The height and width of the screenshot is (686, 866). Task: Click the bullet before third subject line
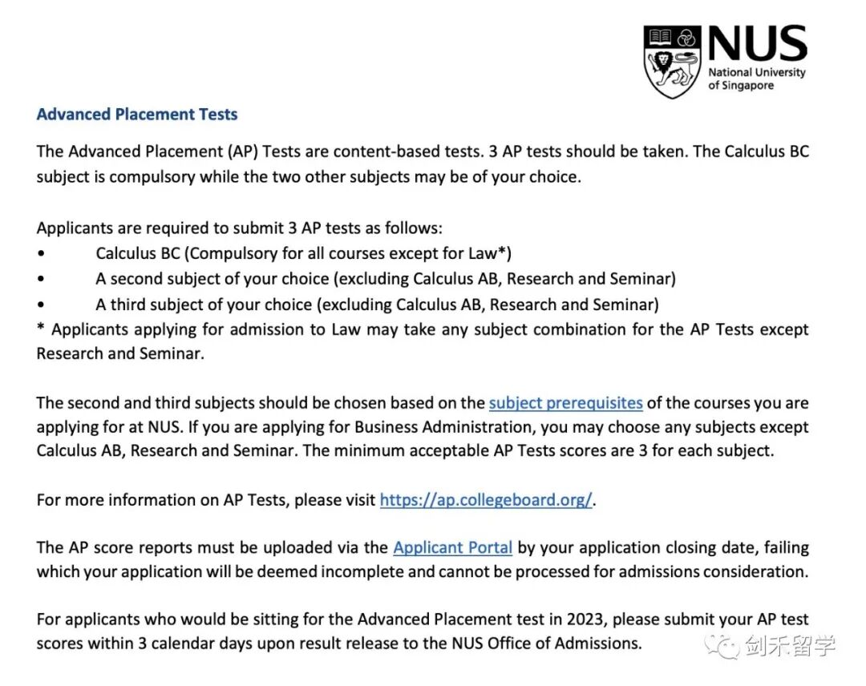coord(41,305)
